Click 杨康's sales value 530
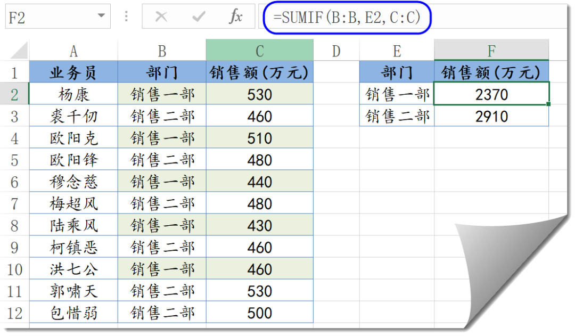The image size is (575, 336). coord(260,94)
